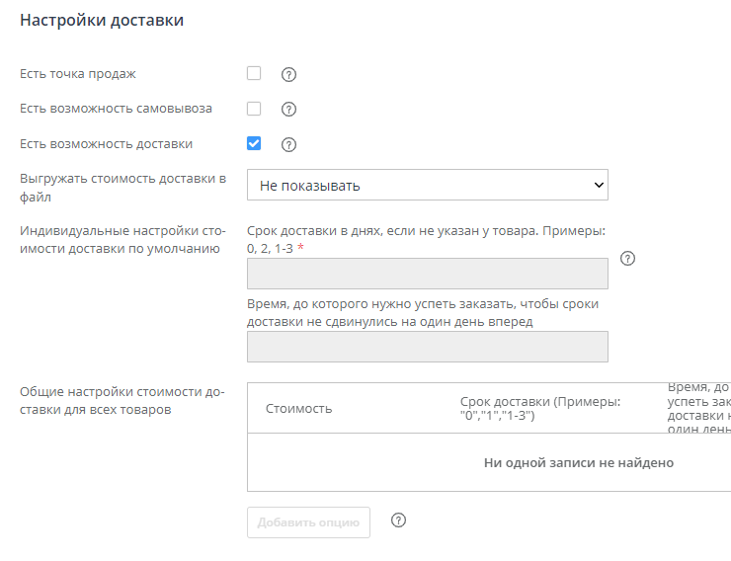731x561 pixels.
Task: Click the "Стоимость" column header
Action: pyautogui.click(x=299, y=409)
